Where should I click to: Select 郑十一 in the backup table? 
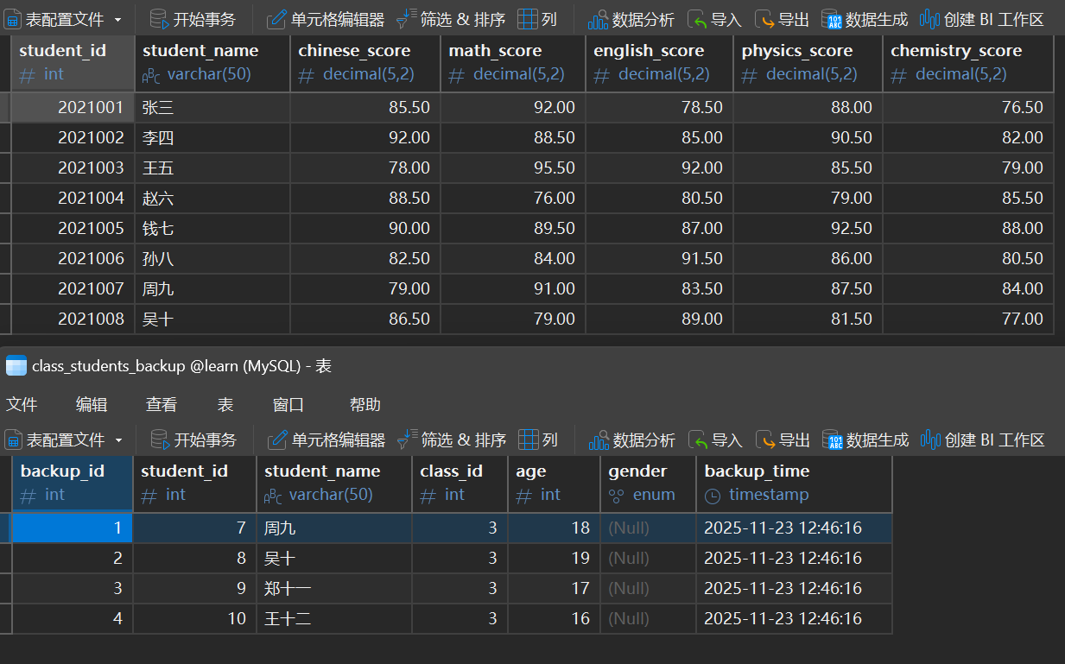point(334,589)
